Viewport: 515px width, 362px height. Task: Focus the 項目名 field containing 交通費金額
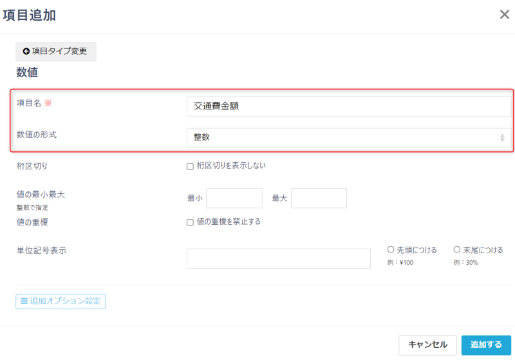click(x=348, y=106)
